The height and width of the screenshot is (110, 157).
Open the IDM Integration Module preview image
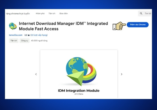tap(79, 74)
